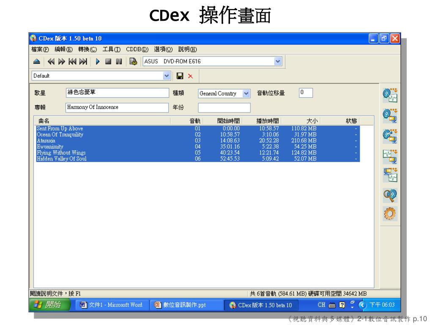This screenshot has height=325, width=433.
Task: Expand the ASUS DVD-ROM E616 drive dropdown
Action: pos(278,61)
